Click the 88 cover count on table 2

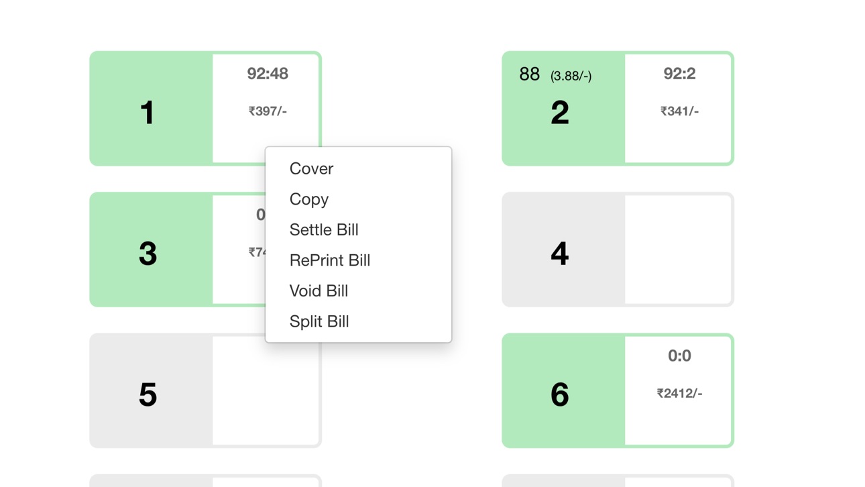click(x=530, y=74)
